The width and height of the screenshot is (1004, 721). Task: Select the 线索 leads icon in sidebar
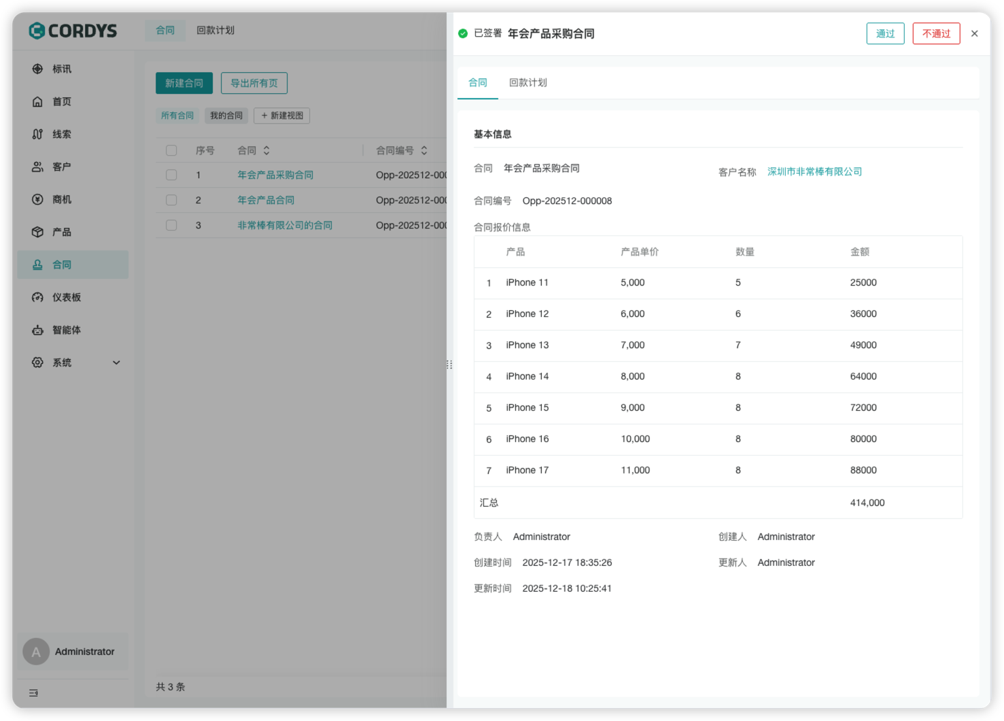pos(61,134)
